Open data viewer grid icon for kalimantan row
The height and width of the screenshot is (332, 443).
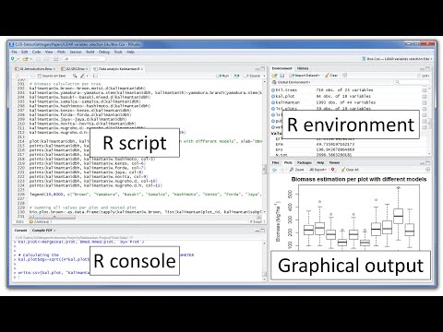[x=425, y=102]
